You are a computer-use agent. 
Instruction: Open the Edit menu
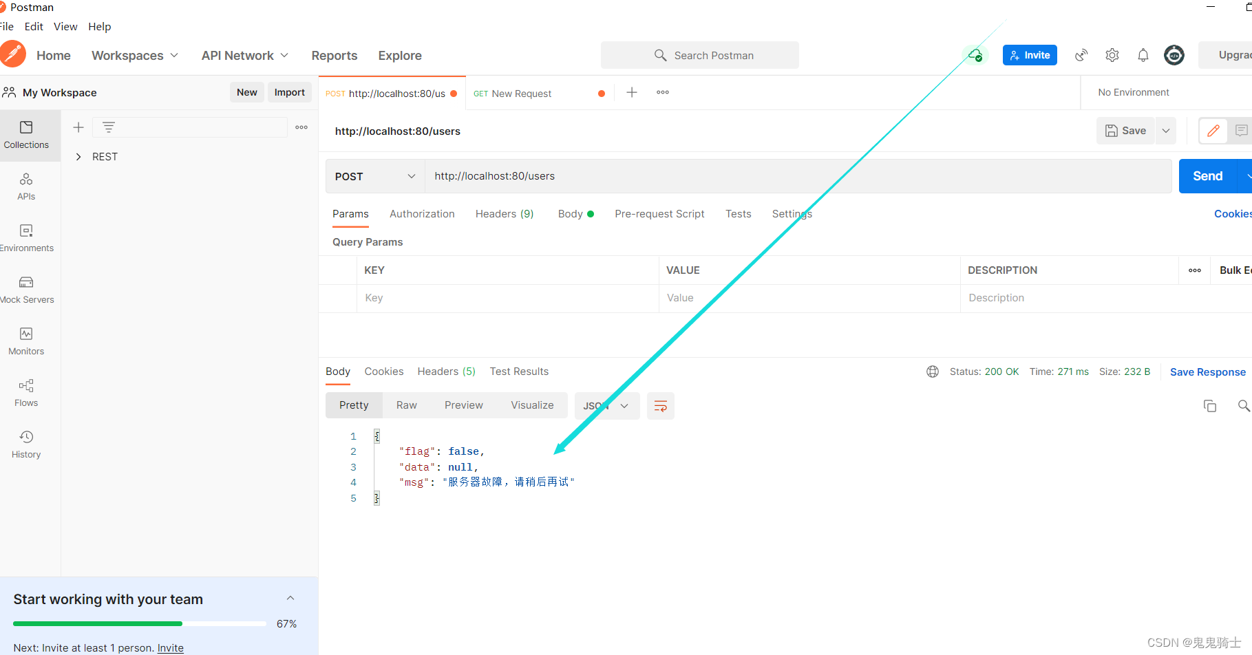click(34, 26)
